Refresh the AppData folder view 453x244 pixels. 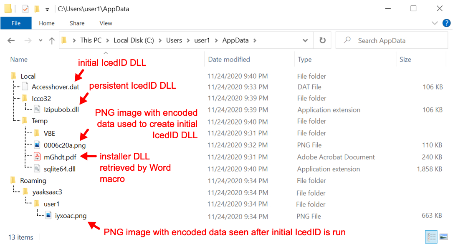(x=322, y=40)
